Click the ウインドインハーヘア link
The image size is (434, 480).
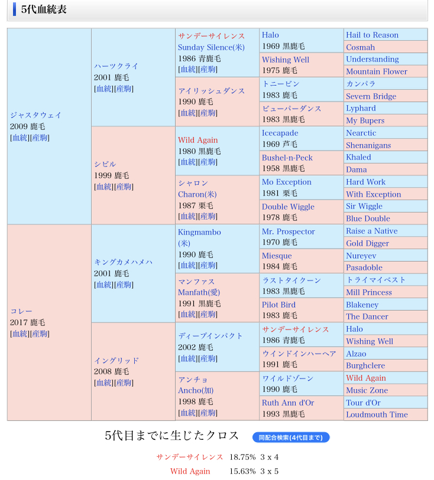point(299,354)
